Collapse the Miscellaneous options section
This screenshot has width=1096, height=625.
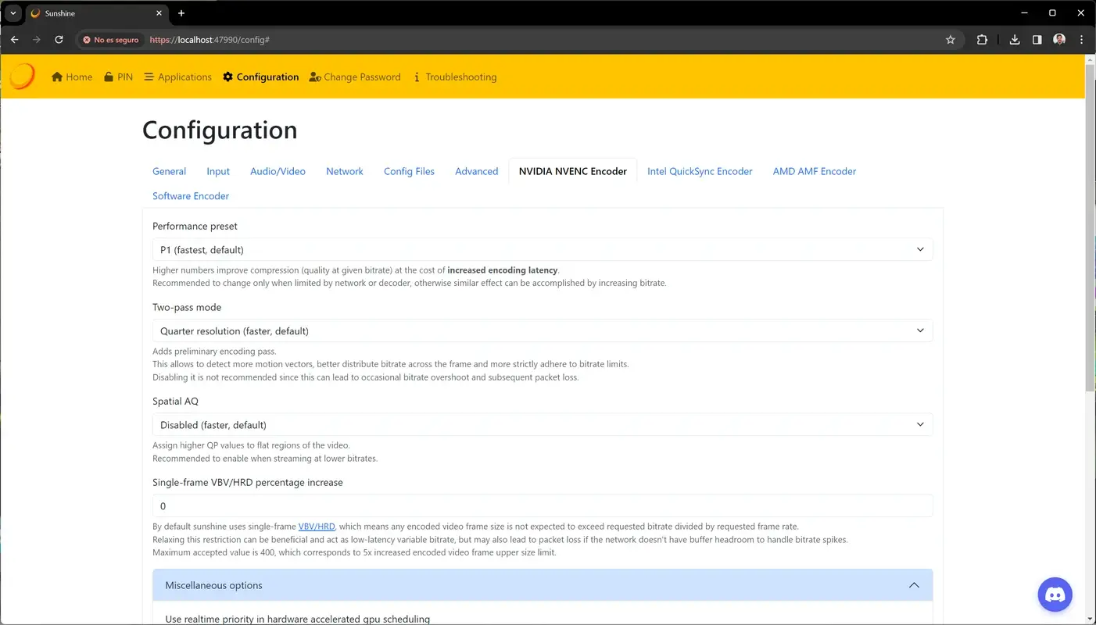point(914,585)
